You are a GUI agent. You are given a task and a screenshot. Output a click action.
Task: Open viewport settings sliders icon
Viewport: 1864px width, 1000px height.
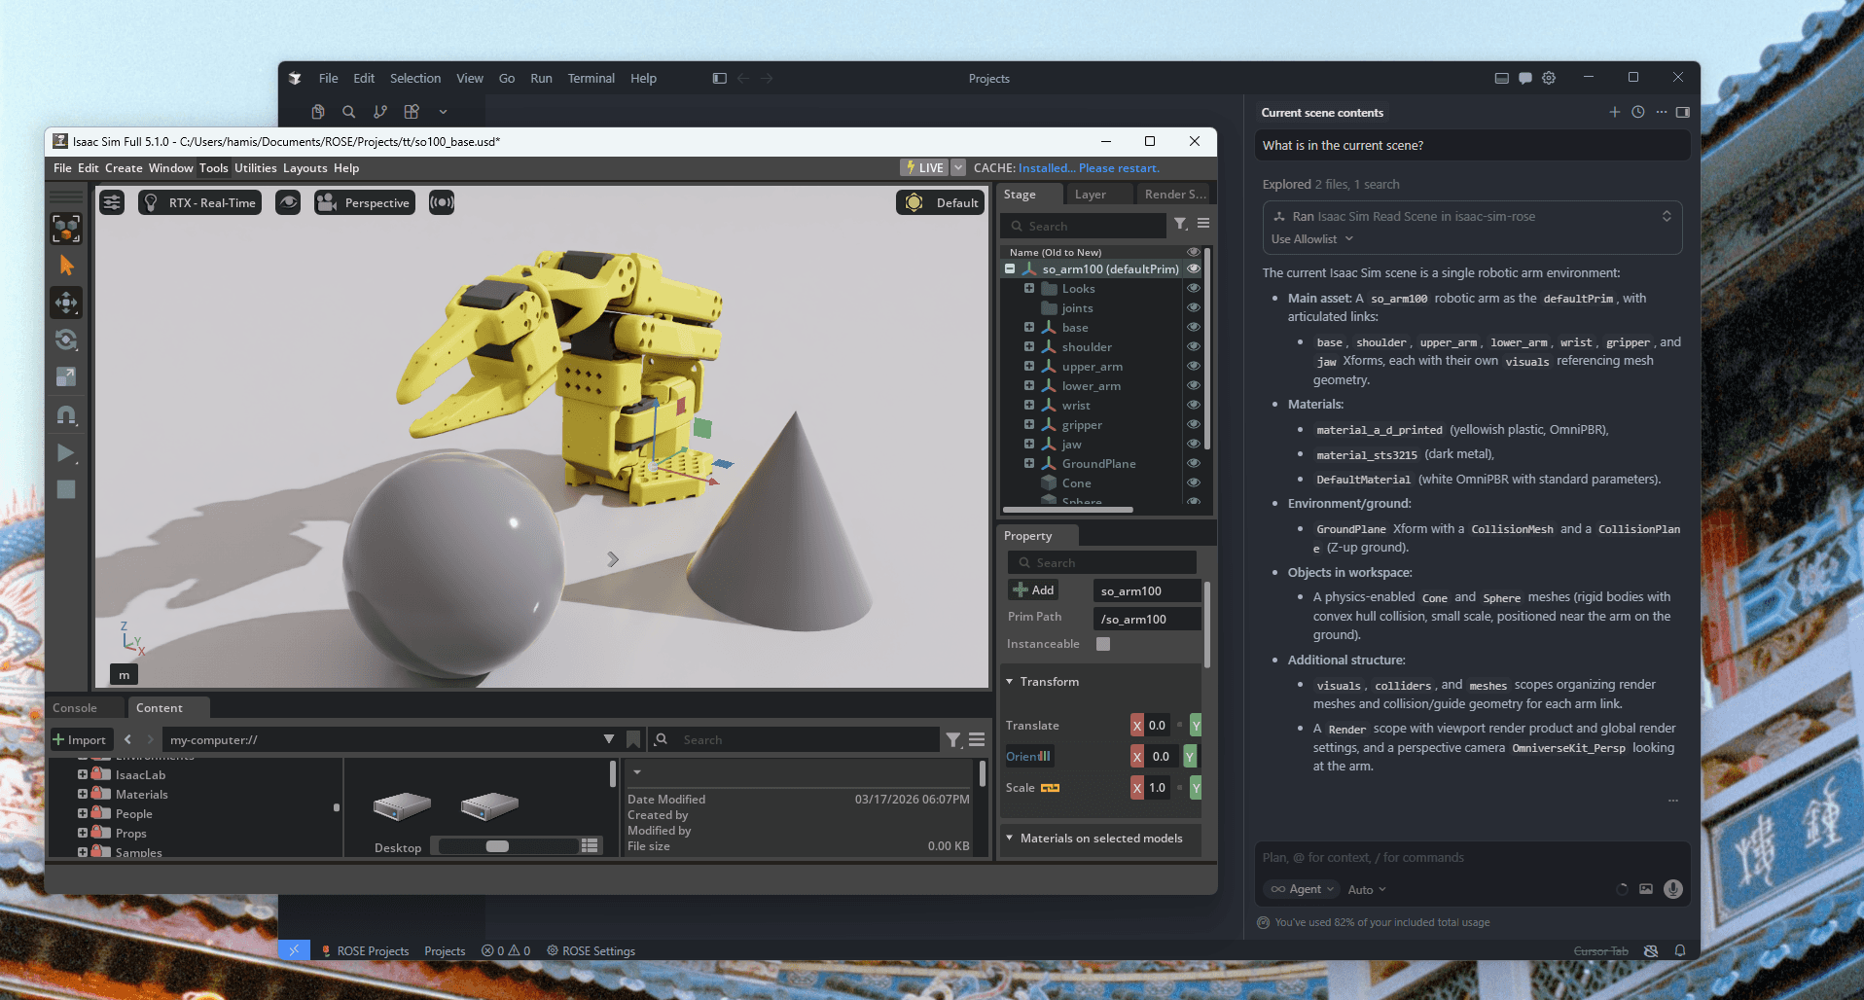tap(112, 202)
